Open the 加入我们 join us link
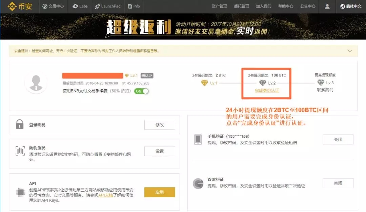 (264, 6)
